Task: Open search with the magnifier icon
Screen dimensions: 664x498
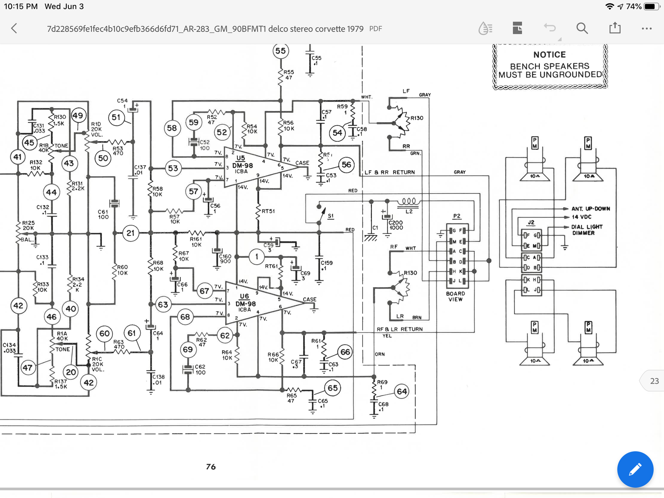Action: (582, 28)
